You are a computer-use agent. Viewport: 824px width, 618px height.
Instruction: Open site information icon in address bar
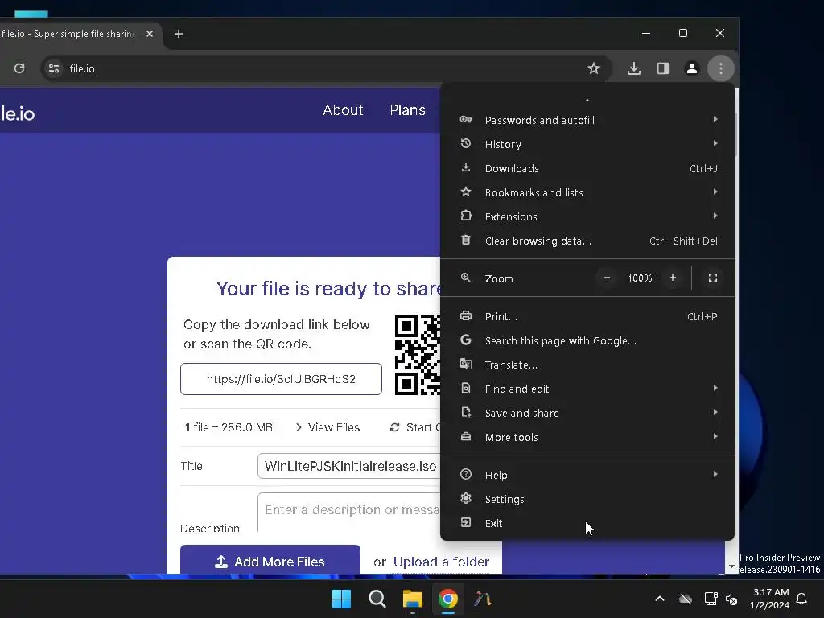click(x=54, y=68)
